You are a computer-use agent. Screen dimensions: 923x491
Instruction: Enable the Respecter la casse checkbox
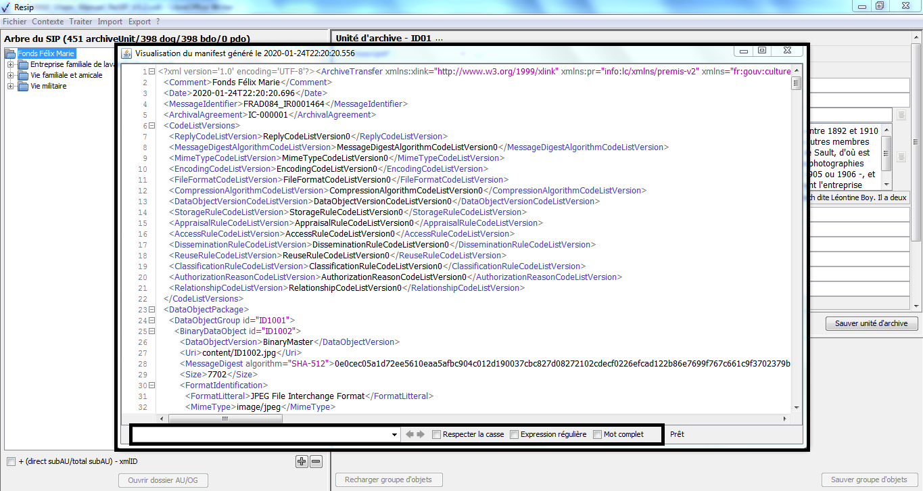coord(437,434)
